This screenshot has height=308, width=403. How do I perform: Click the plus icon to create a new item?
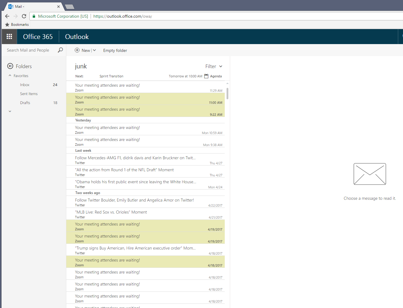77,50
